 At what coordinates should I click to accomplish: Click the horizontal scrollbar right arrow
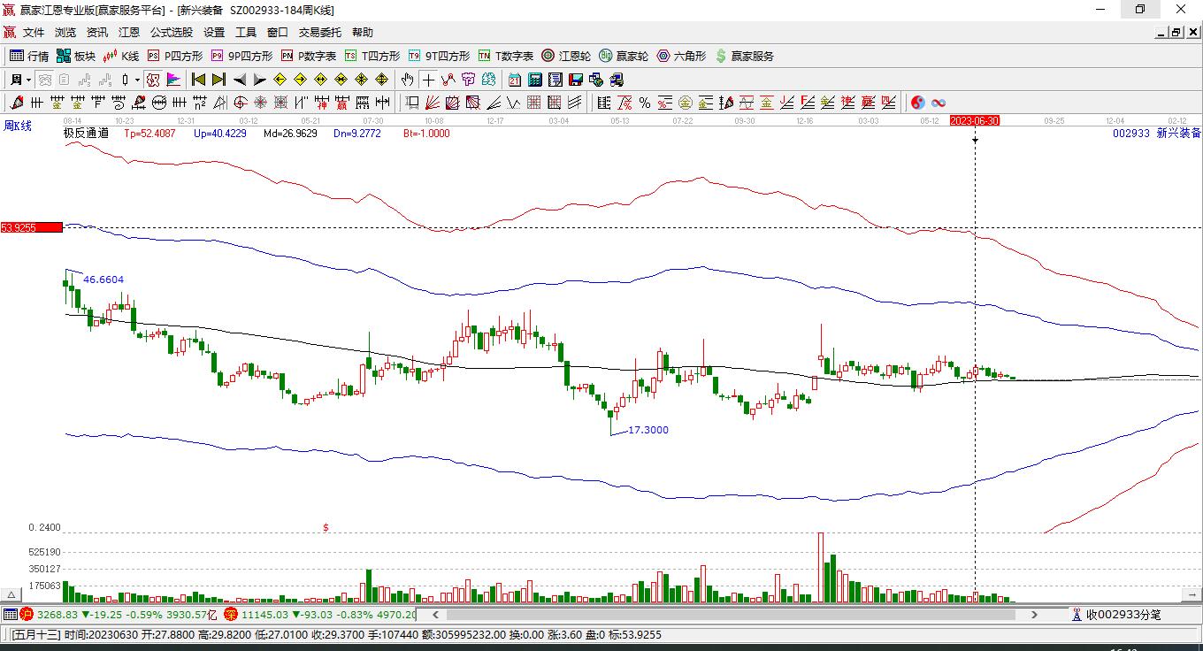click(x=1034, y=614)
